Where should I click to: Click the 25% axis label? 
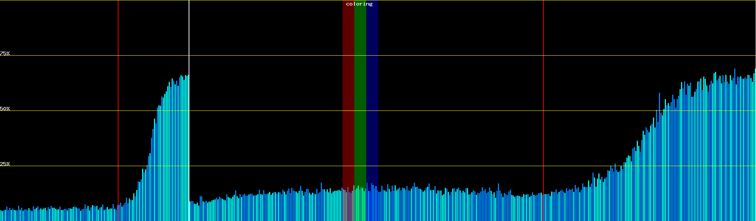(5, 164)
